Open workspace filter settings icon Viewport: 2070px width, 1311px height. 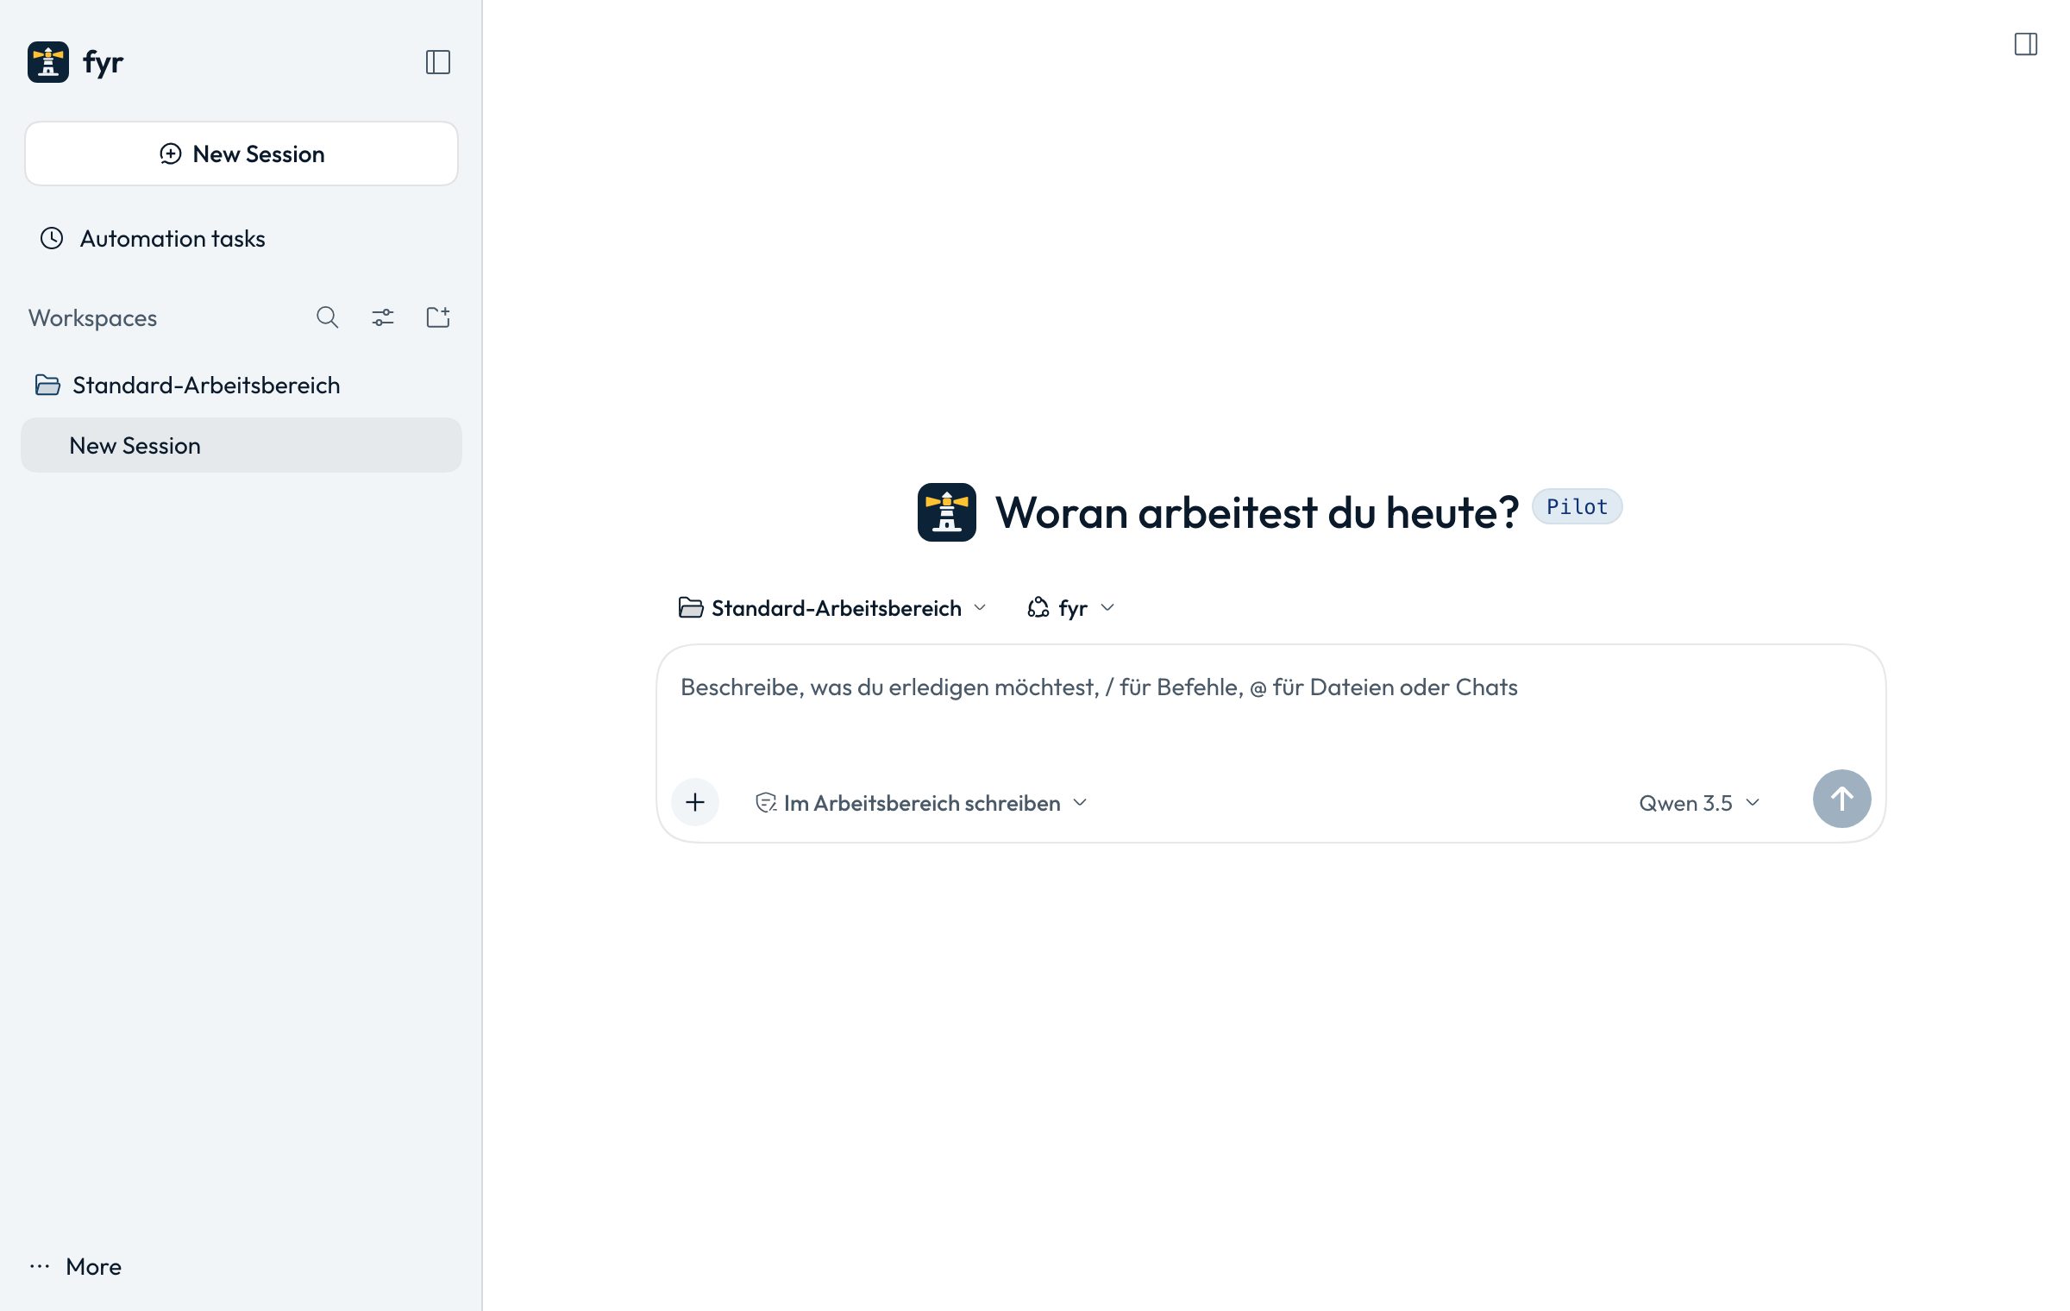[383, 317]
